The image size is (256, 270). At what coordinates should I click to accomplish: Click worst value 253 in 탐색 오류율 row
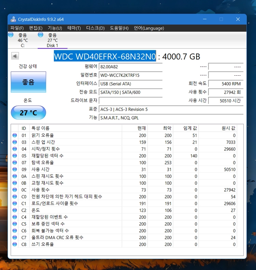coord(168,163)
